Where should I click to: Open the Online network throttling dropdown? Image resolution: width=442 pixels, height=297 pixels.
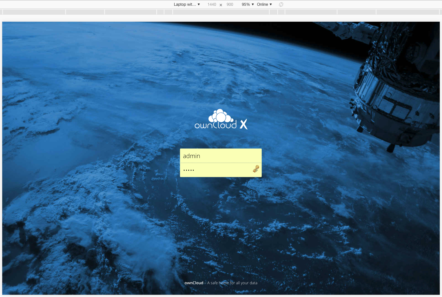[264, 4]
